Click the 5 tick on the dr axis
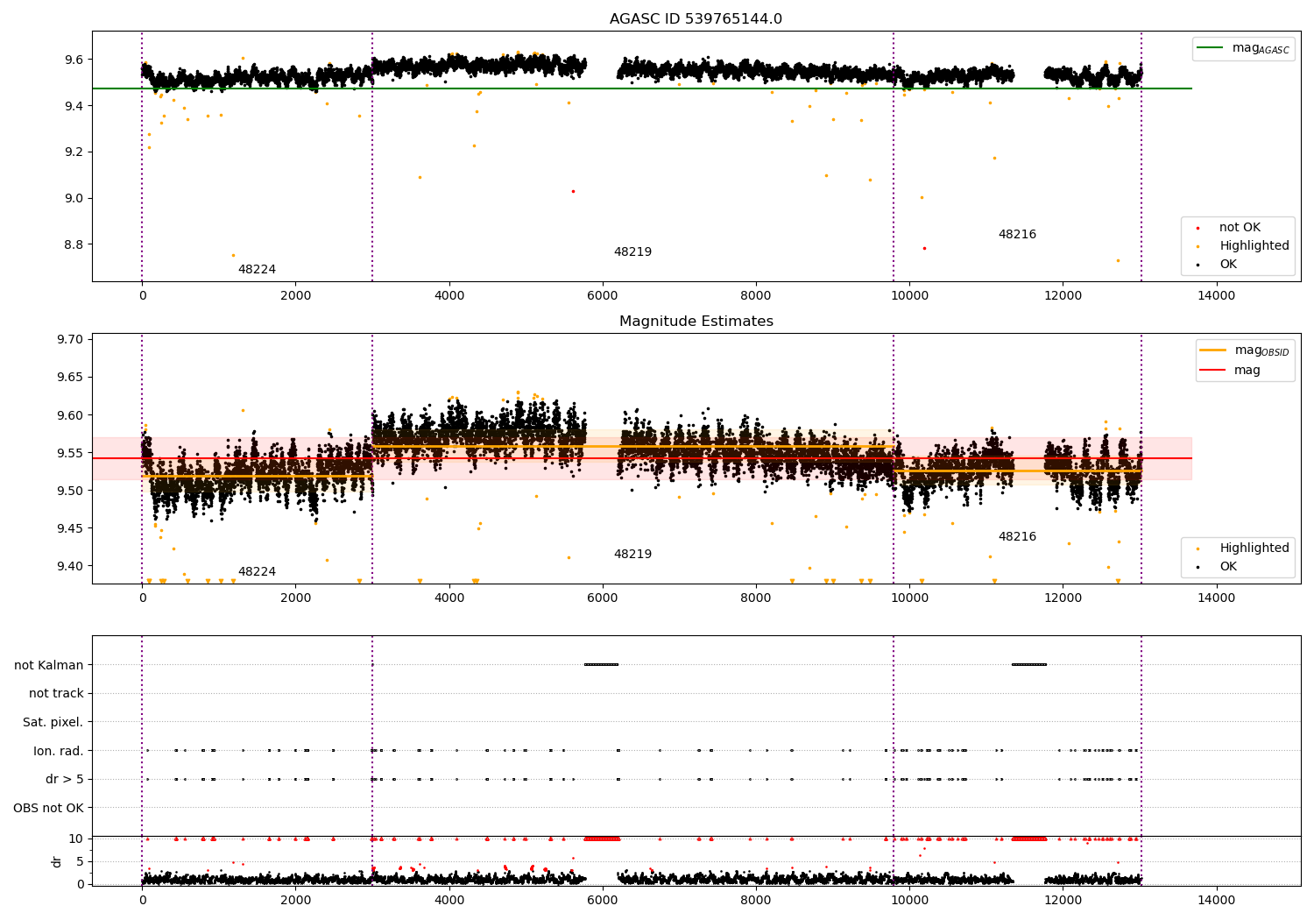Viewport: 1314px width, 920px height. [x=81, y=862]
